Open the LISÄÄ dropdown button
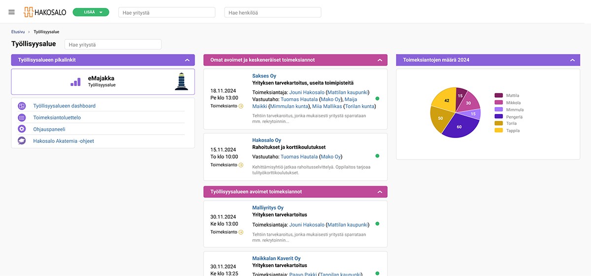This screenshot has height=276, width=591. (x=91, y=12)
